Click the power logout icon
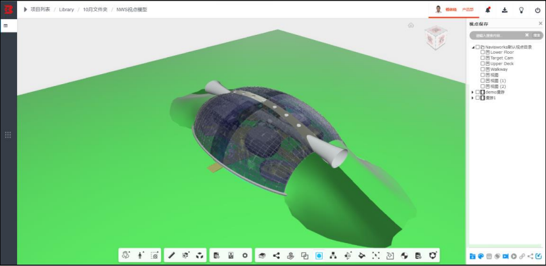546x266 pixels. (x=537, y=10)
